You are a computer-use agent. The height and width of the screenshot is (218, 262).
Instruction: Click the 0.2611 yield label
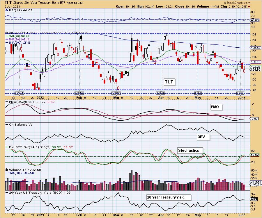coord(19,93)
